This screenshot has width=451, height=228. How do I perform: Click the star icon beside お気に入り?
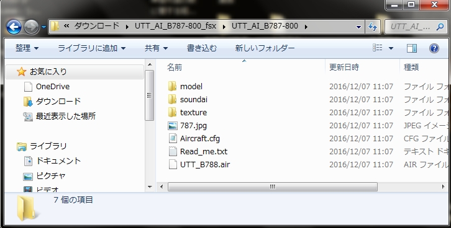pyautogui.click(x=22, y=72)
